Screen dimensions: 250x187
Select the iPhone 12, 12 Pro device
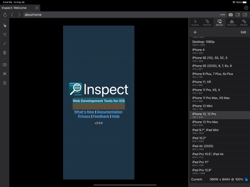coord(220,115)
